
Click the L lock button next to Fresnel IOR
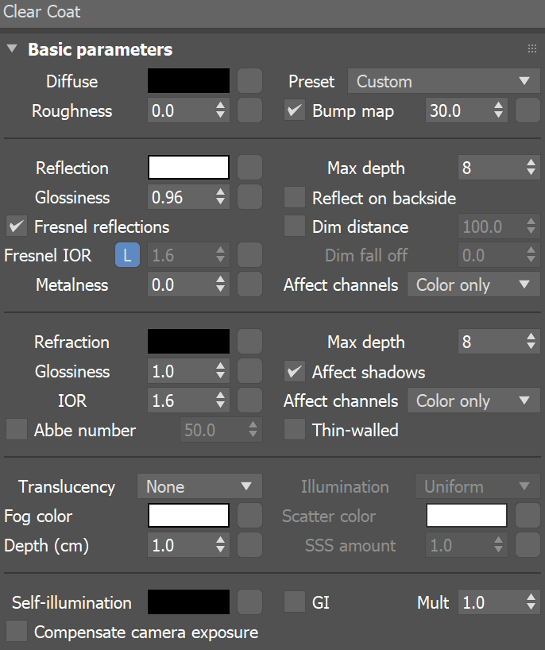(x=127, y=256)
